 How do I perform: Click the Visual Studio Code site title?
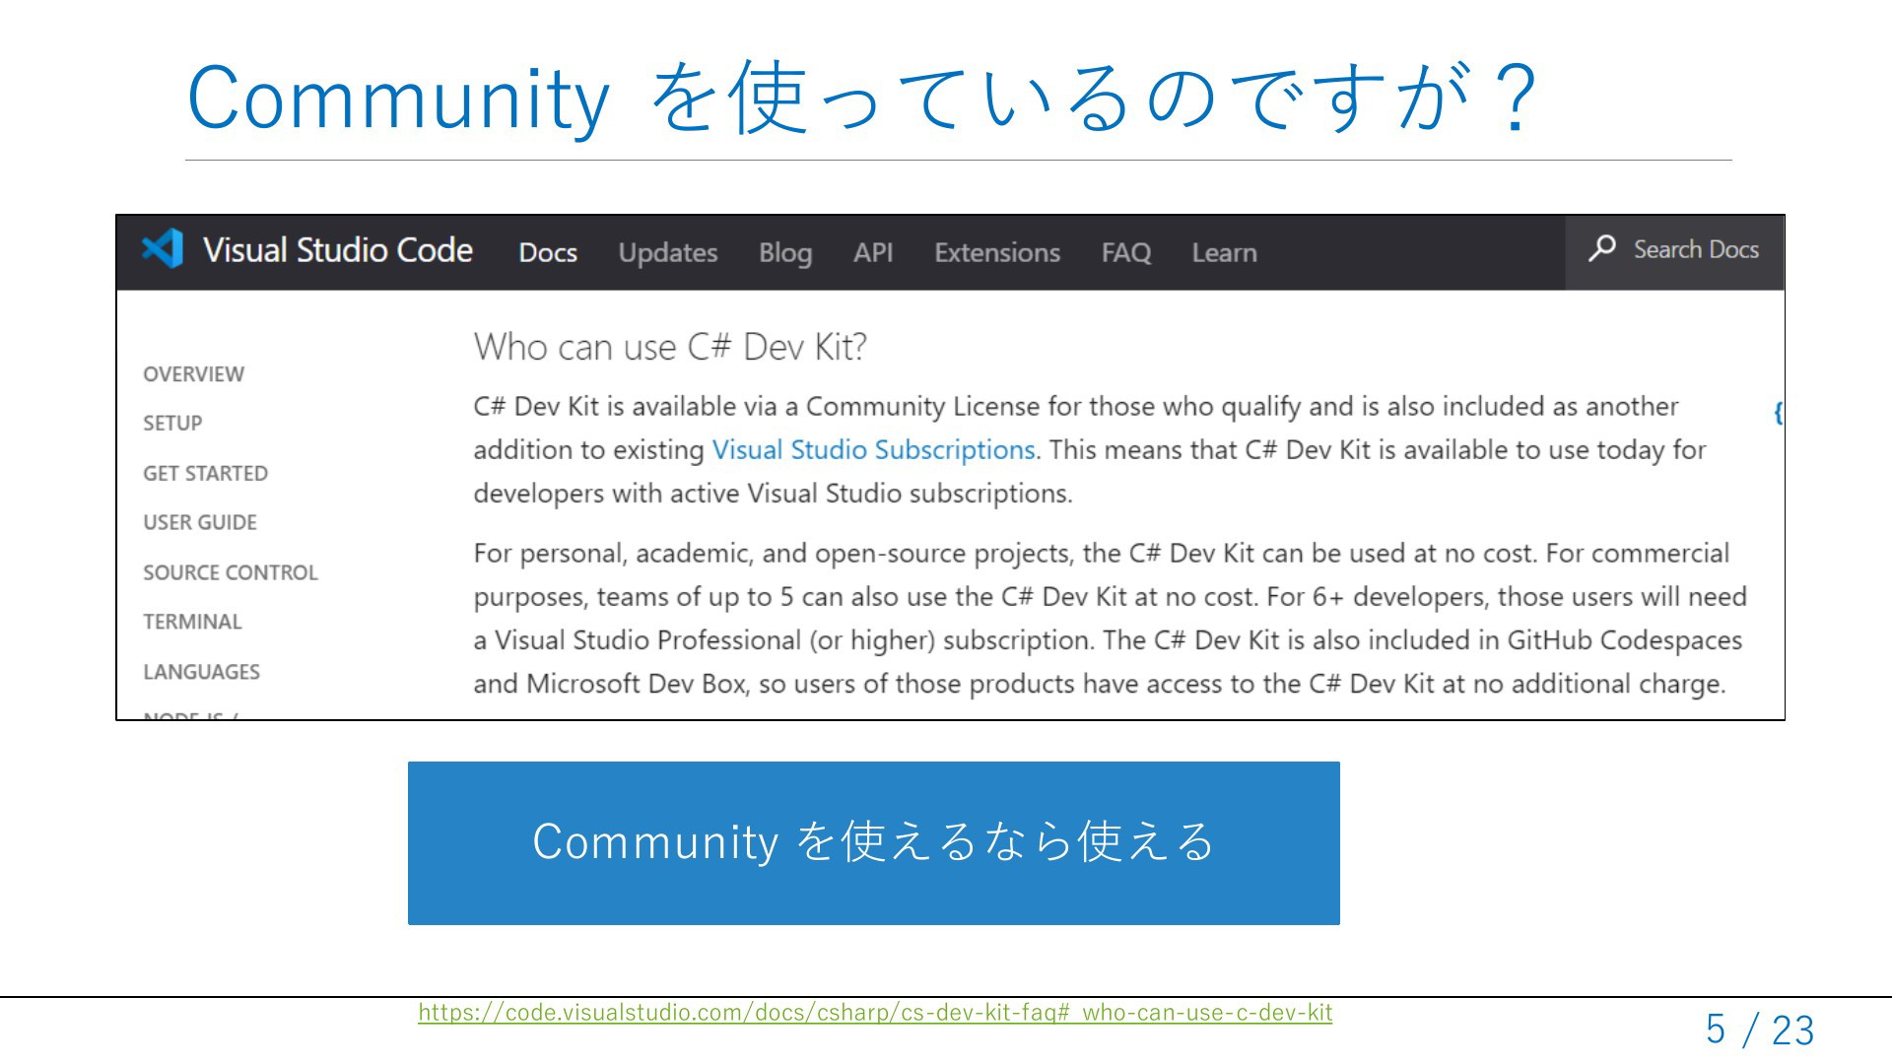tap(338, 250)
